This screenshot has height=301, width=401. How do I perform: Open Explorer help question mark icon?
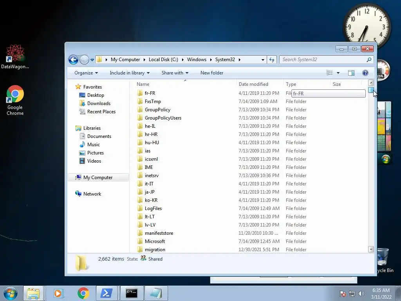(365, 73)
